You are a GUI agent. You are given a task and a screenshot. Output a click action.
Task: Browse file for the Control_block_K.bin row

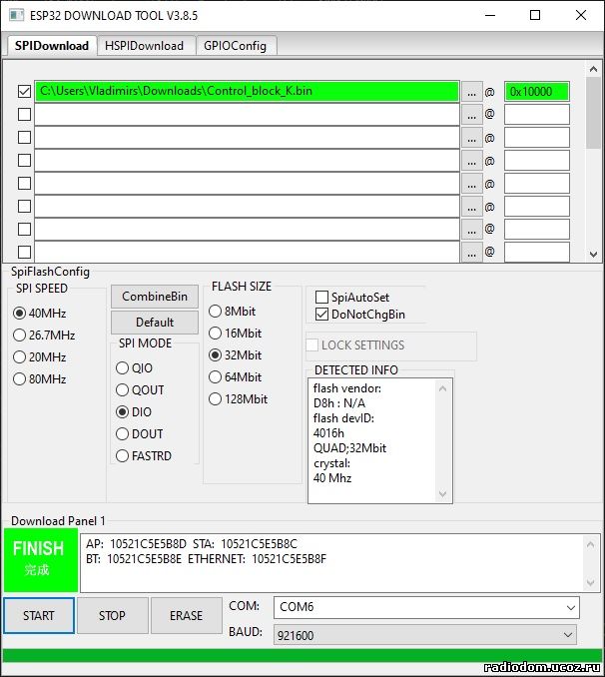click(x=471, y=92)
